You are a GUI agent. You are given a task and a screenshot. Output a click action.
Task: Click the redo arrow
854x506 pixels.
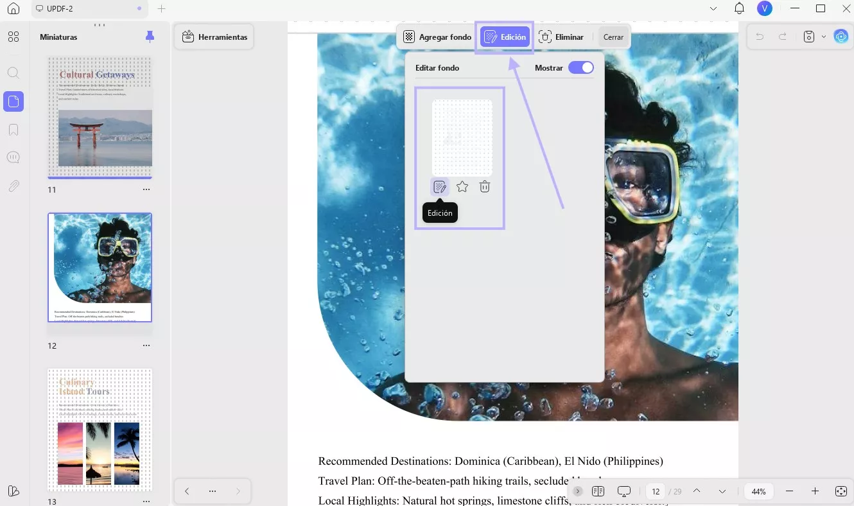tap(783, 37)
